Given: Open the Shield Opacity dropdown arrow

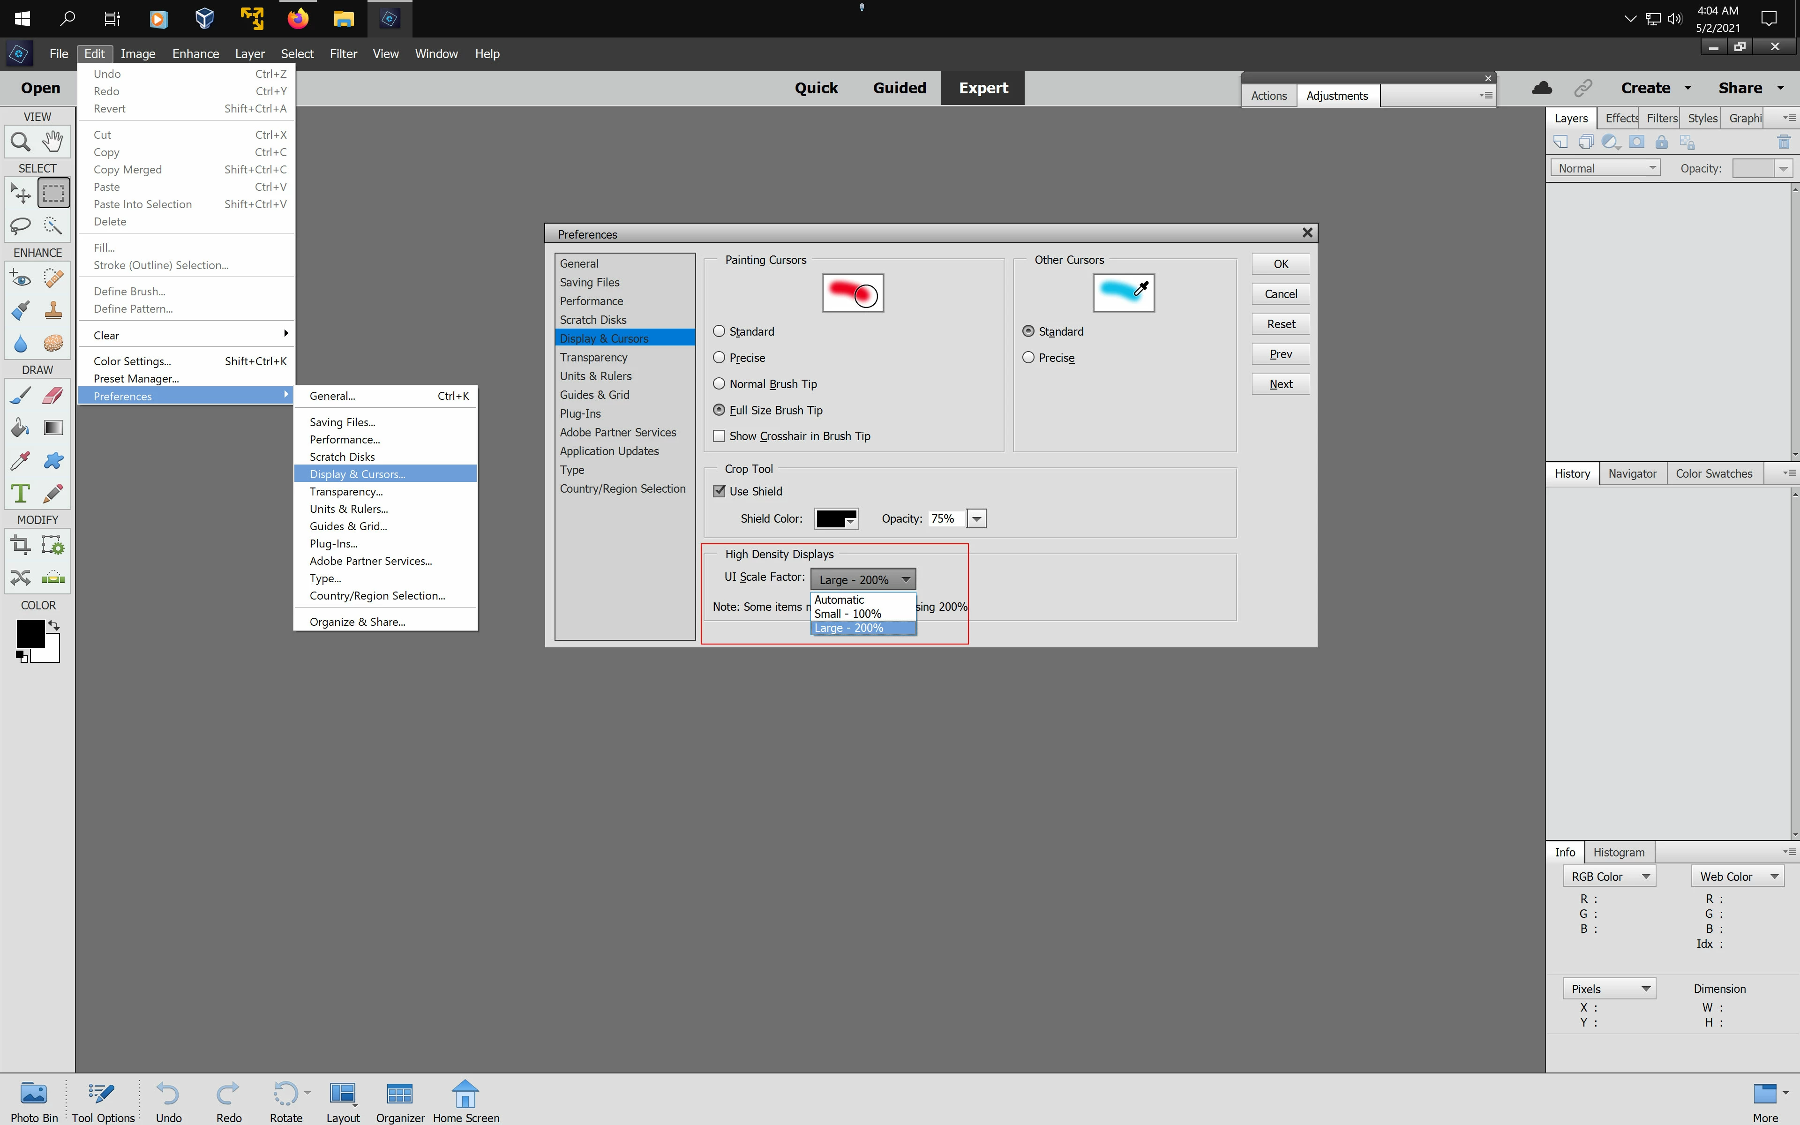Looking at the screenshot, I should tap(976, 518).
